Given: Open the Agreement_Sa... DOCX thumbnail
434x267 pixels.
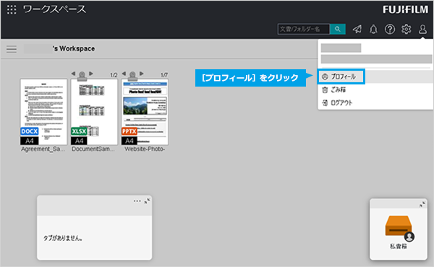Looking at the screenshot, I should [43, 112].
